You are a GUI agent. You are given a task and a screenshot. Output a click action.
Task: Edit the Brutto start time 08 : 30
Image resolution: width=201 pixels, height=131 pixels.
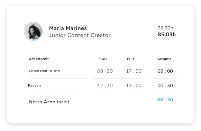tap(105, 71)
